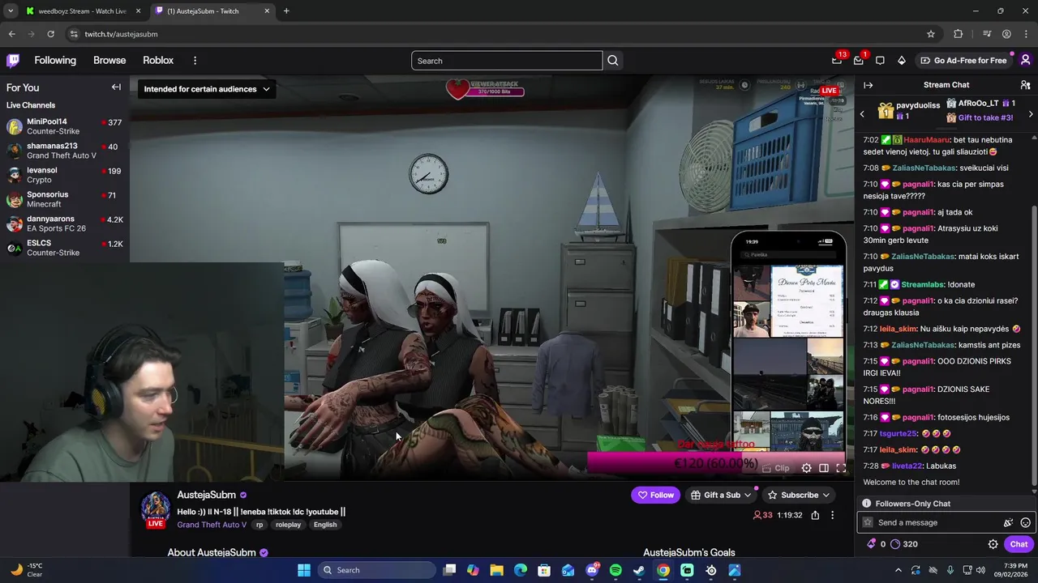Open Steam from the taskbar

click(639, 570)
